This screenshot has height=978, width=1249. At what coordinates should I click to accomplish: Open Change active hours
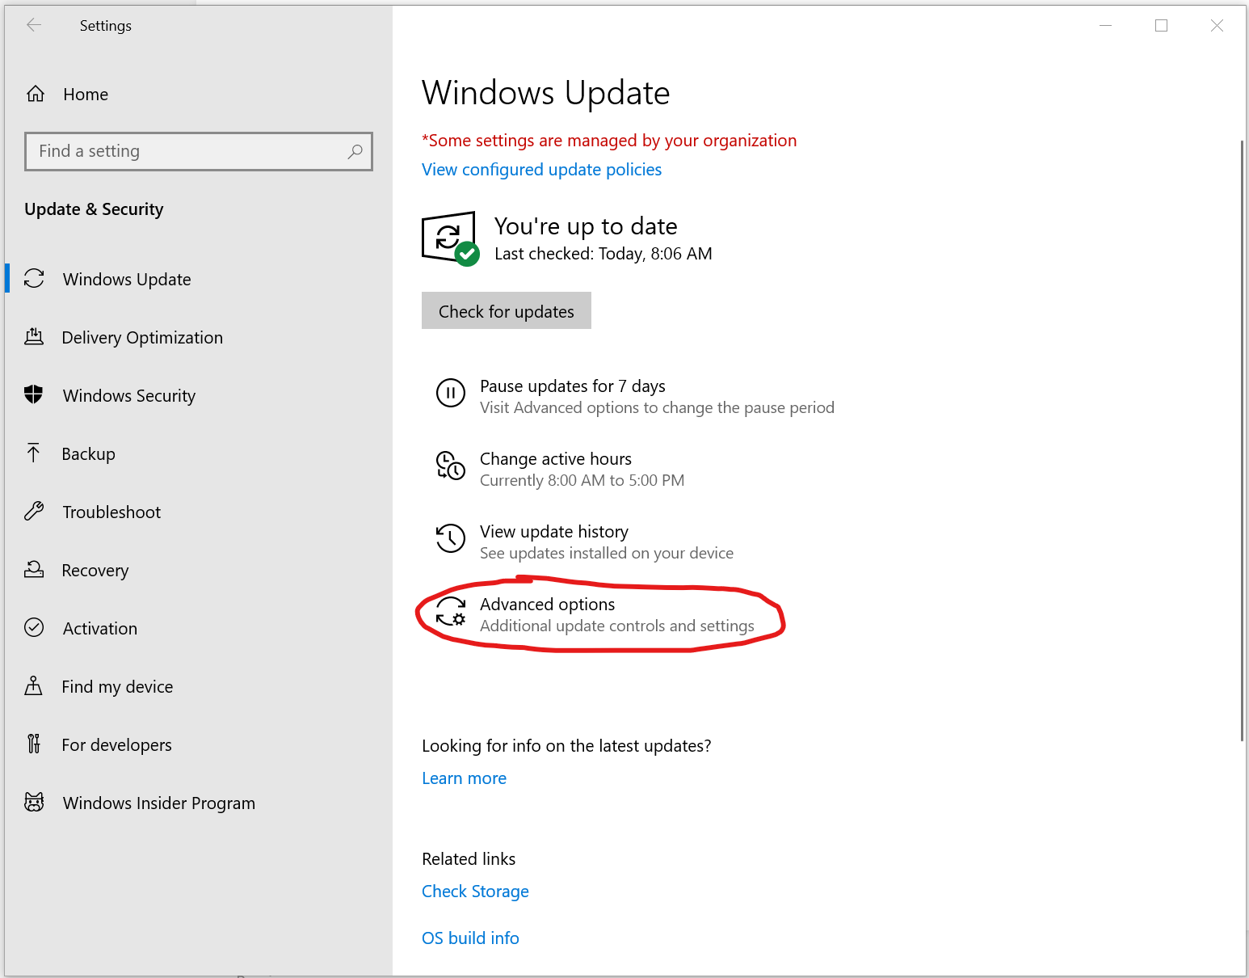point(561,469)
